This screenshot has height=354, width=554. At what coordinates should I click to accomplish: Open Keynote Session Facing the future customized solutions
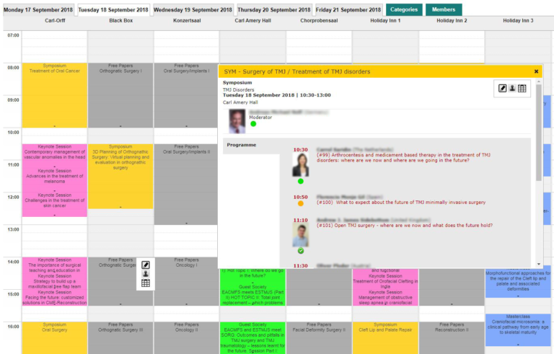54,298
